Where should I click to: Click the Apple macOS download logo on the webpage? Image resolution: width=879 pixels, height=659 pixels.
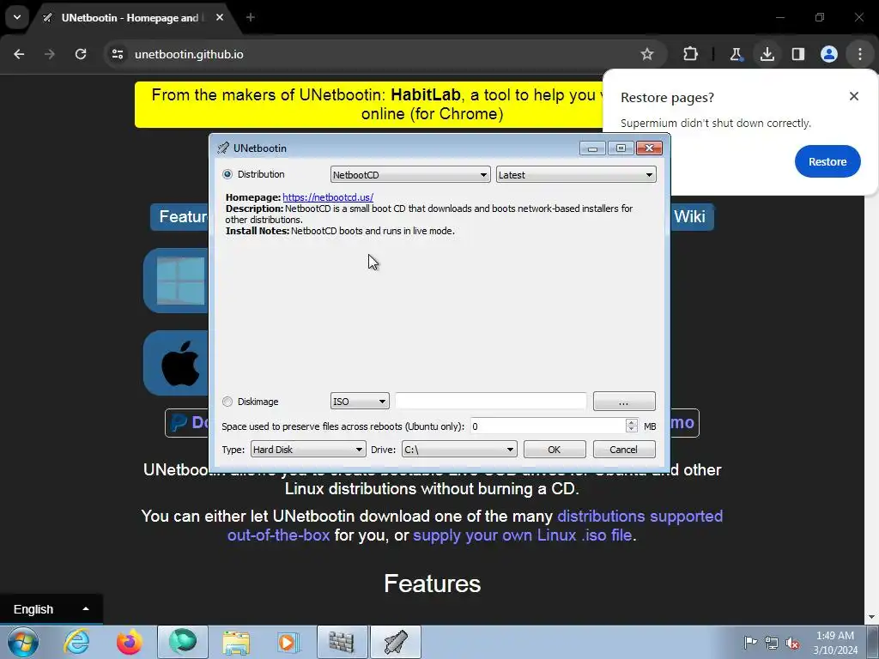click(x=180, y=363)
